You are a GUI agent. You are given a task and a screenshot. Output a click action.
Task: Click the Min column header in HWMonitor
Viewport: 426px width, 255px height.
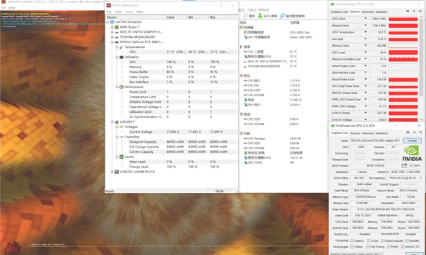tap(197, 17)
